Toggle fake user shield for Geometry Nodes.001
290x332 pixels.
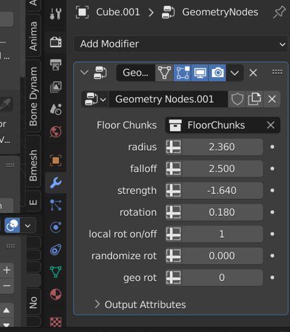coord(237,99)
